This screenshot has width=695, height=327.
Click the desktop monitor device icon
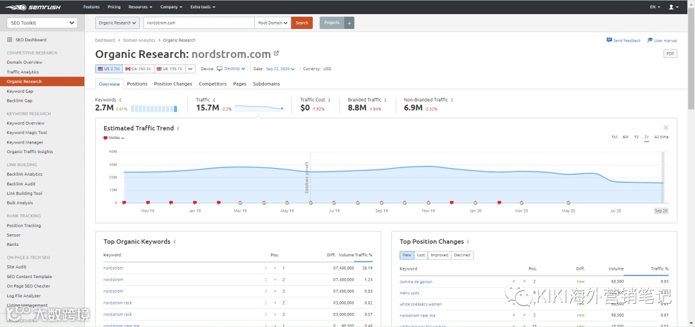[x=219, y=69]
